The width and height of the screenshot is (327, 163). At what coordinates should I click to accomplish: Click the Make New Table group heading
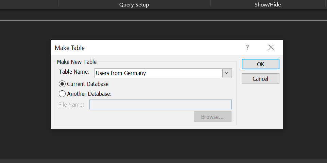pyautogui.click(x=77, y=62)
